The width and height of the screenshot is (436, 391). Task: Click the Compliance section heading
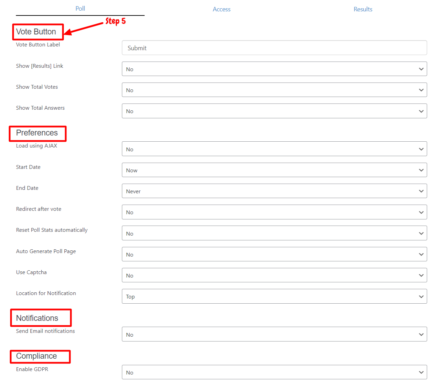pyautogui.click(x=36, y=356)
